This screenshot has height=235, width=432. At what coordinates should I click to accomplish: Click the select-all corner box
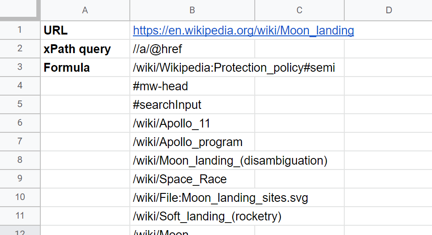pos(20,10)
